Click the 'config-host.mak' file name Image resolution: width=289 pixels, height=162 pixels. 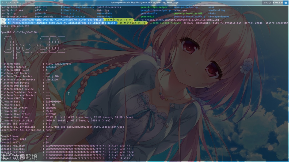pos(12,10)
